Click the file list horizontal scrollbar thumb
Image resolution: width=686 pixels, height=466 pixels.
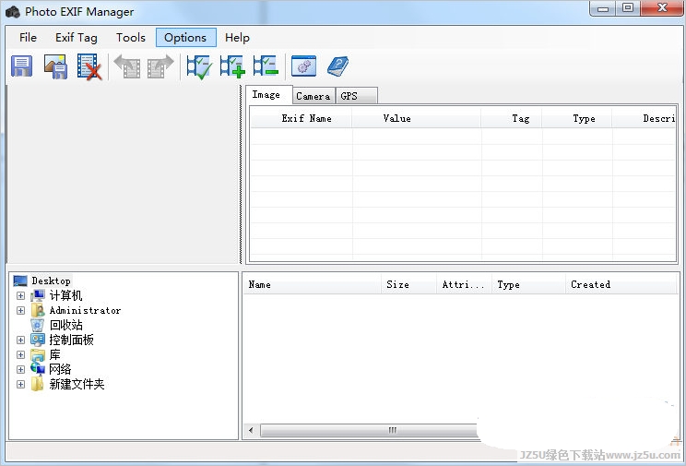coord(370,430)
